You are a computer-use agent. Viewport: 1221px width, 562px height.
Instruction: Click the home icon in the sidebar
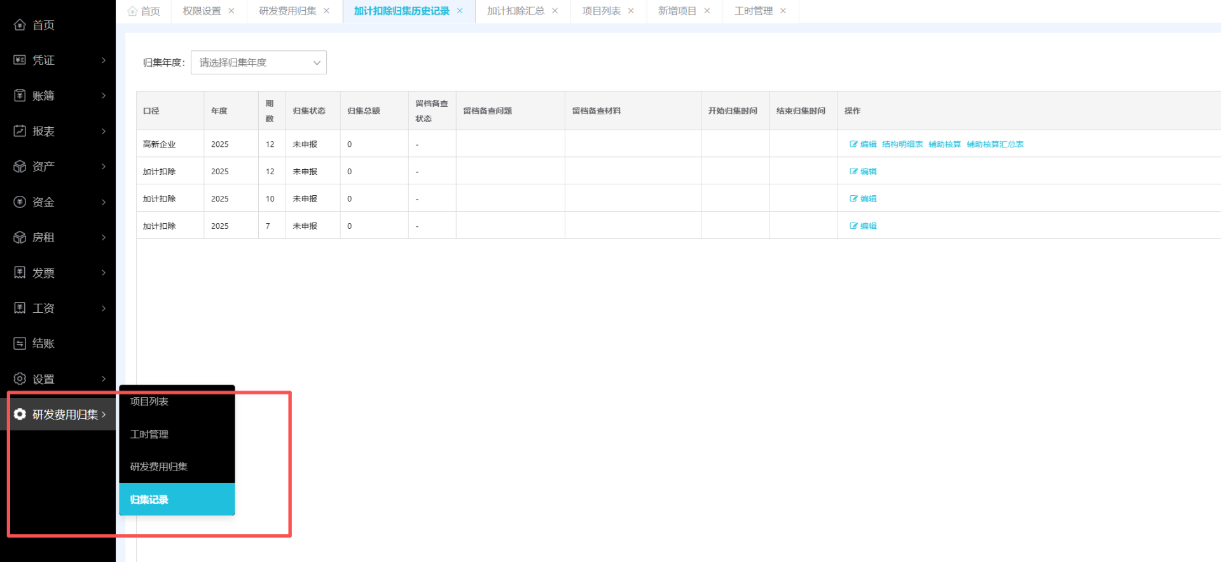20,25
